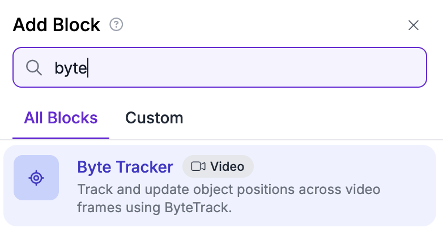Select the Byte Tracker crosshair target icon

pos(36,178)
